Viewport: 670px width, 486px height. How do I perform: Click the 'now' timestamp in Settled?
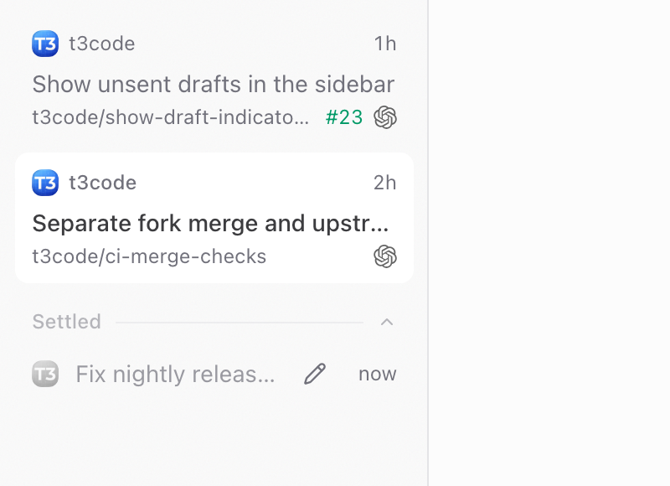(378, 374)
